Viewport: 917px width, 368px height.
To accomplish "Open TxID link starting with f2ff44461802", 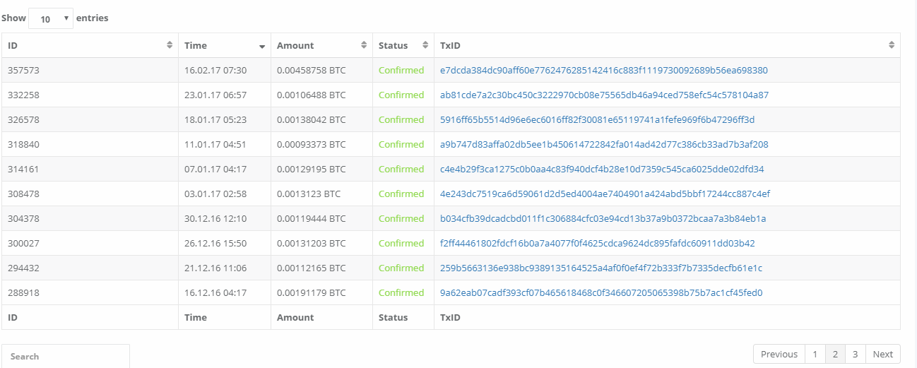I will click(597, 243).
